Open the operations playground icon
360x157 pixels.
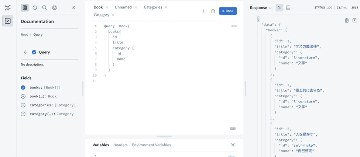click(x=8, y=21)
